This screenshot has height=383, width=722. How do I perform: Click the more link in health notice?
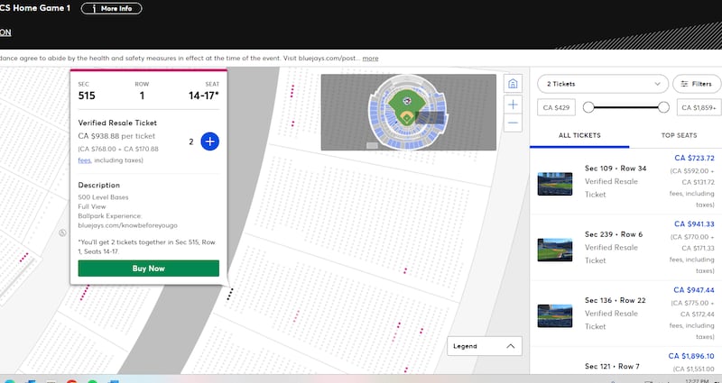[x=370, y=58]
